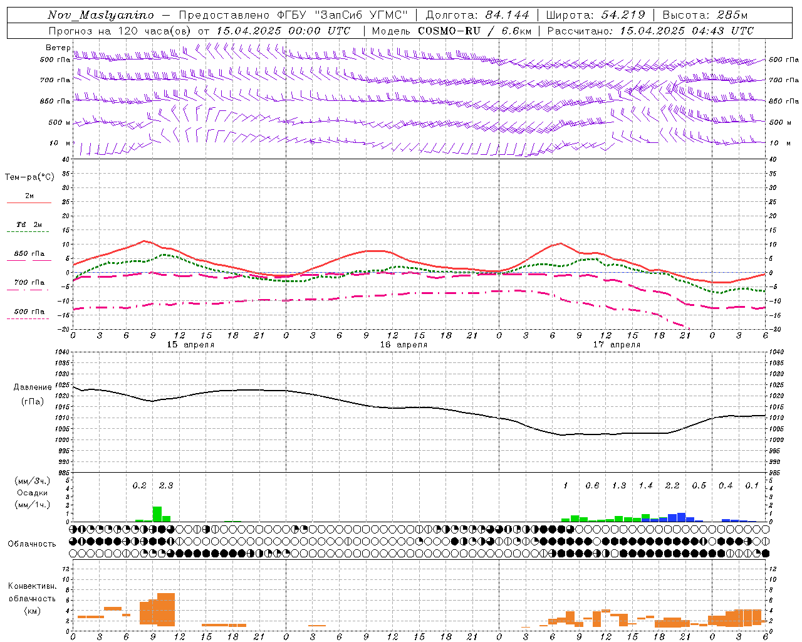
Task: Click the 0.2 precipitation total value
Action: click(139, 486)
